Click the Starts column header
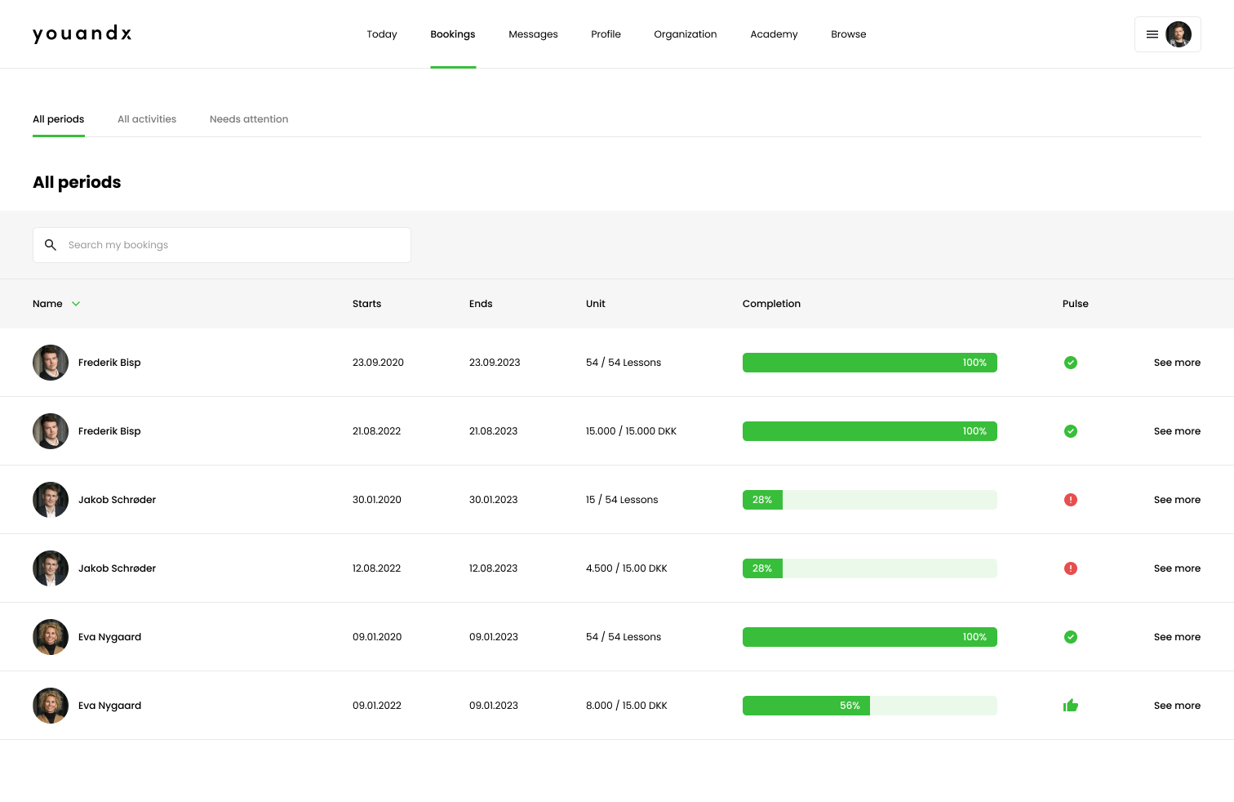 pyautogui.click(x=367, y=304)
